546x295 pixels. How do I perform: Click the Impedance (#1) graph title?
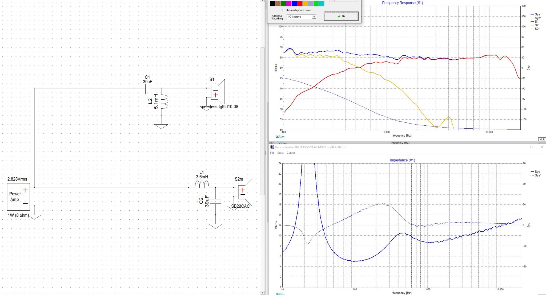click(x=402, y=160)
